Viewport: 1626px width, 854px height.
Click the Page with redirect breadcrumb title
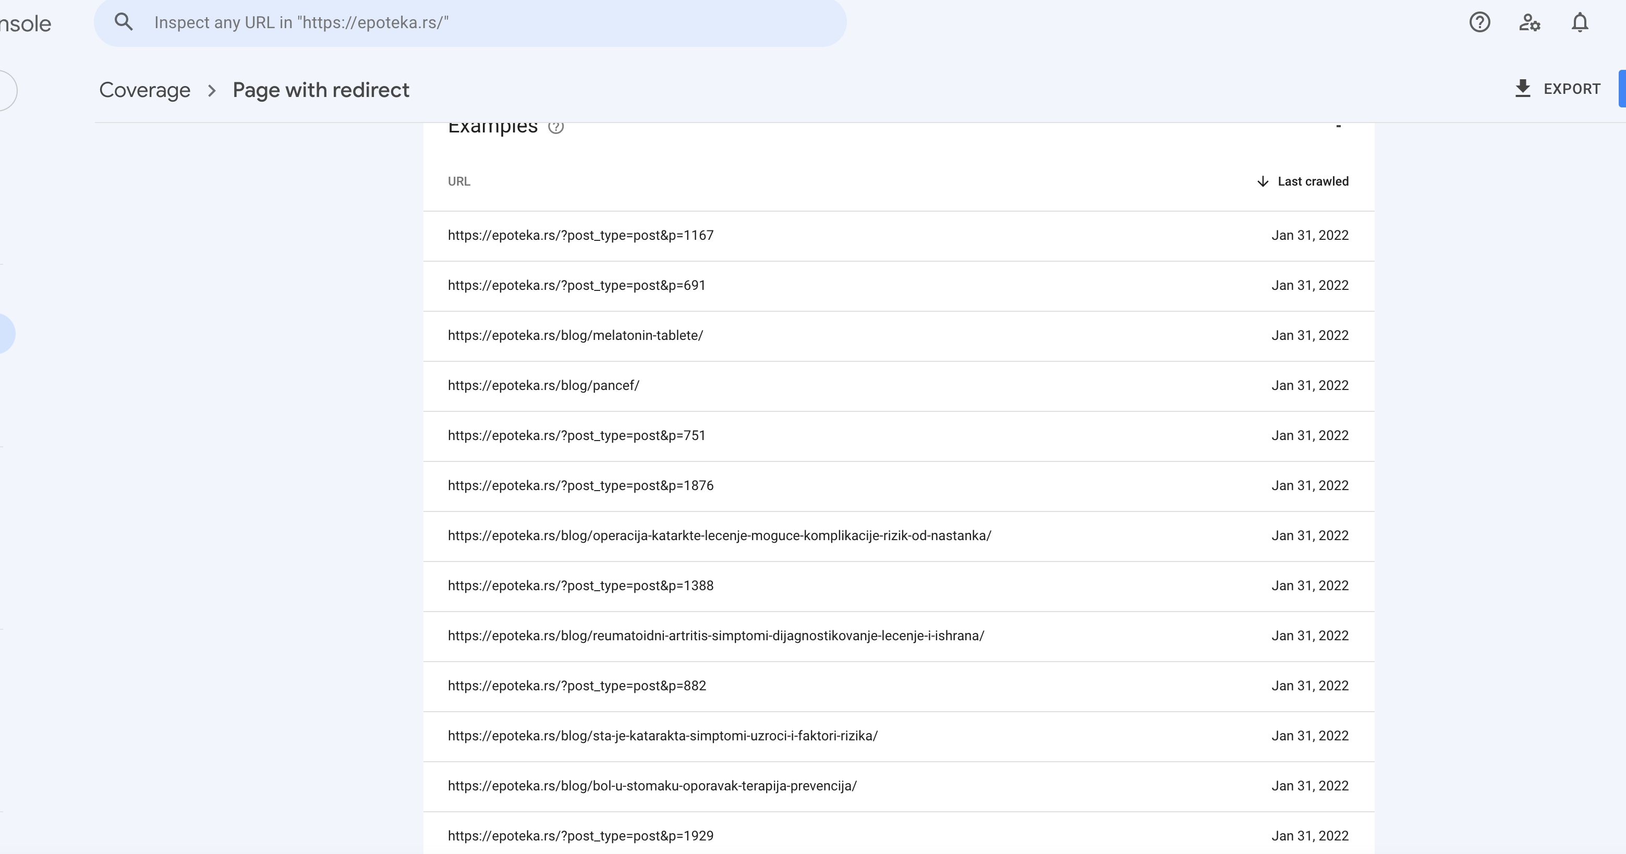[x=321, y=90]
